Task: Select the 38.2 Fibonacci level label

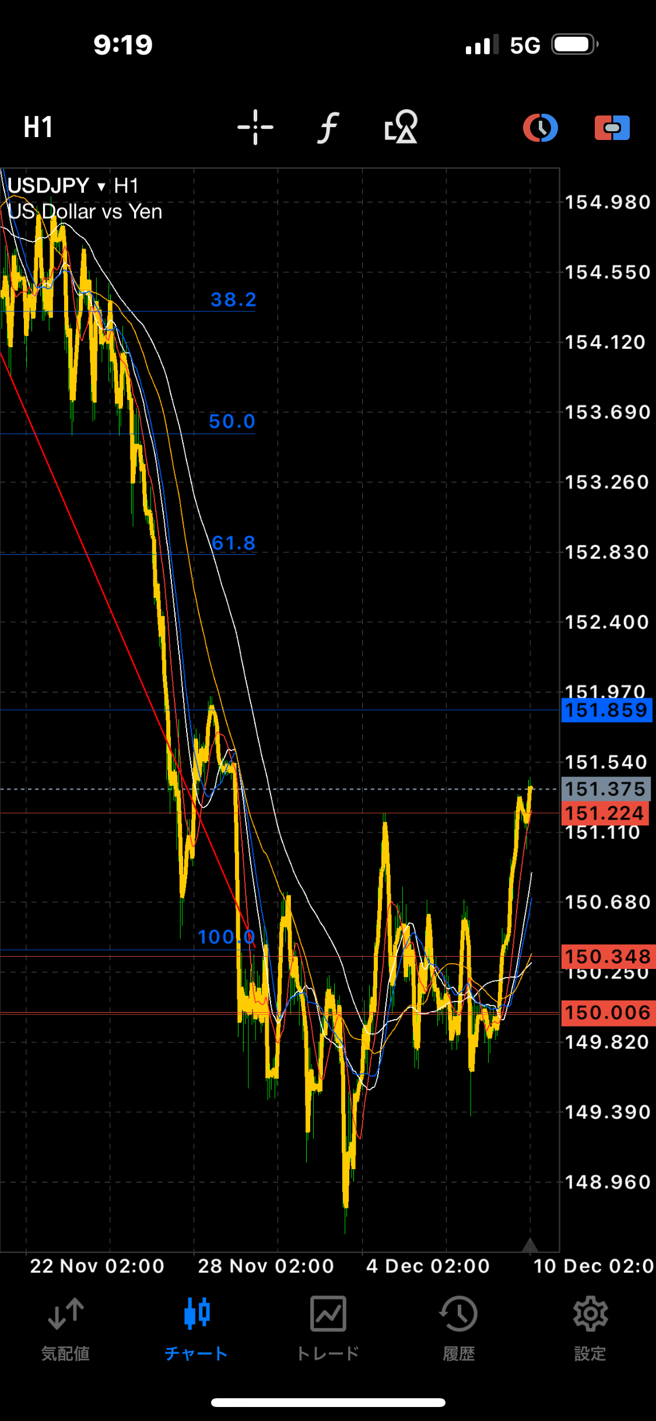Action: [x=233, y=300]
